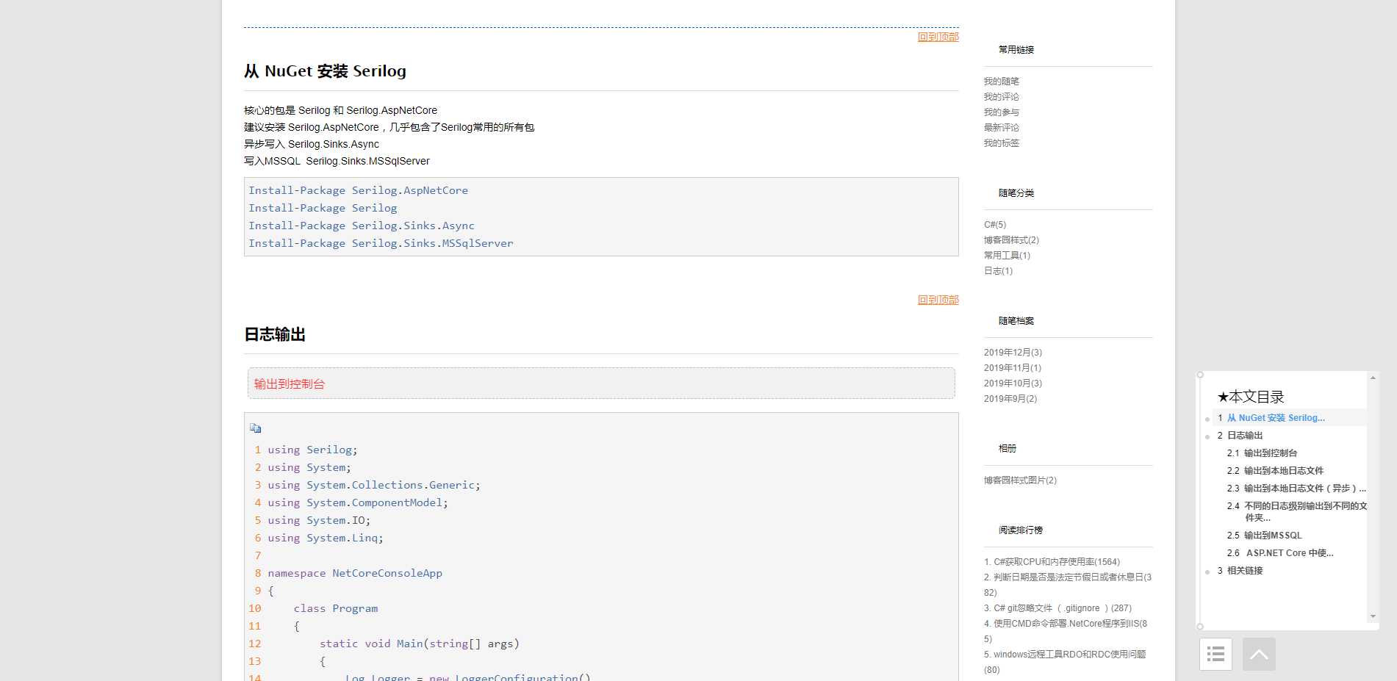Toggle the table of contents list button
The width and height of the screenshot is (1397, 681).
pyautogui.click(x=1215, y=654)
